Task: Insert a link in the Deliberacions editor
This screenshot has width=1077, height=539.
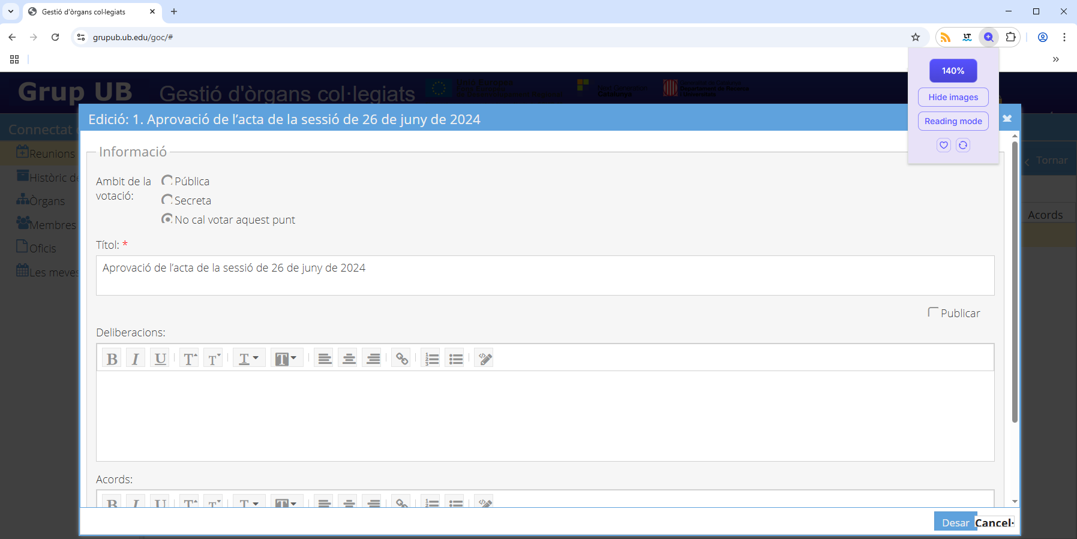Action: click(401, 359)
